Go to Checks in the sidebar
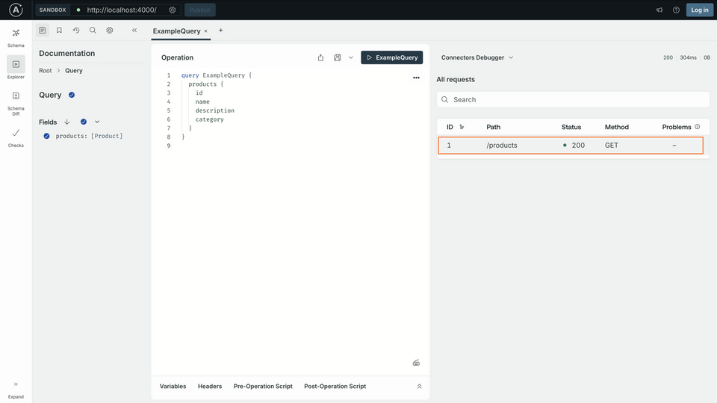The height and width of the screenshot is (403, 717). coord(16,137)
